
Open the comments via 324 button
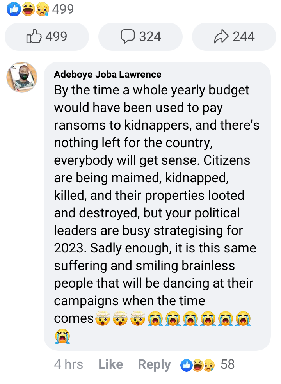pyautogui.click(x=140, y=37)
